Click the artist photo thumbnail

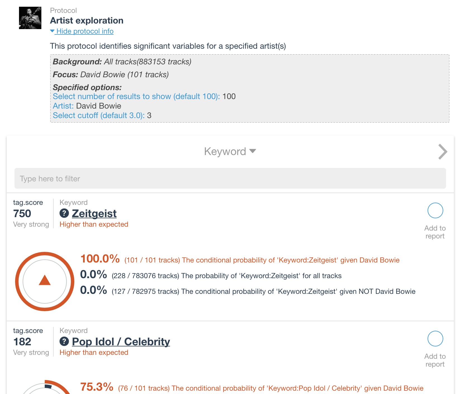tap(30, 18)
